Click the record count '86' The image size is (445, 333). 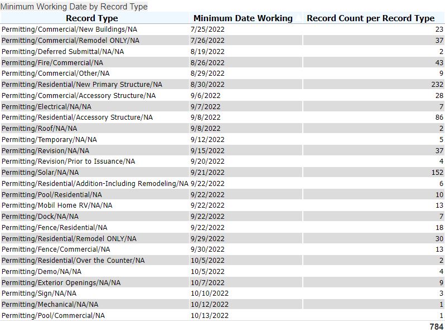tap(439, 117)
